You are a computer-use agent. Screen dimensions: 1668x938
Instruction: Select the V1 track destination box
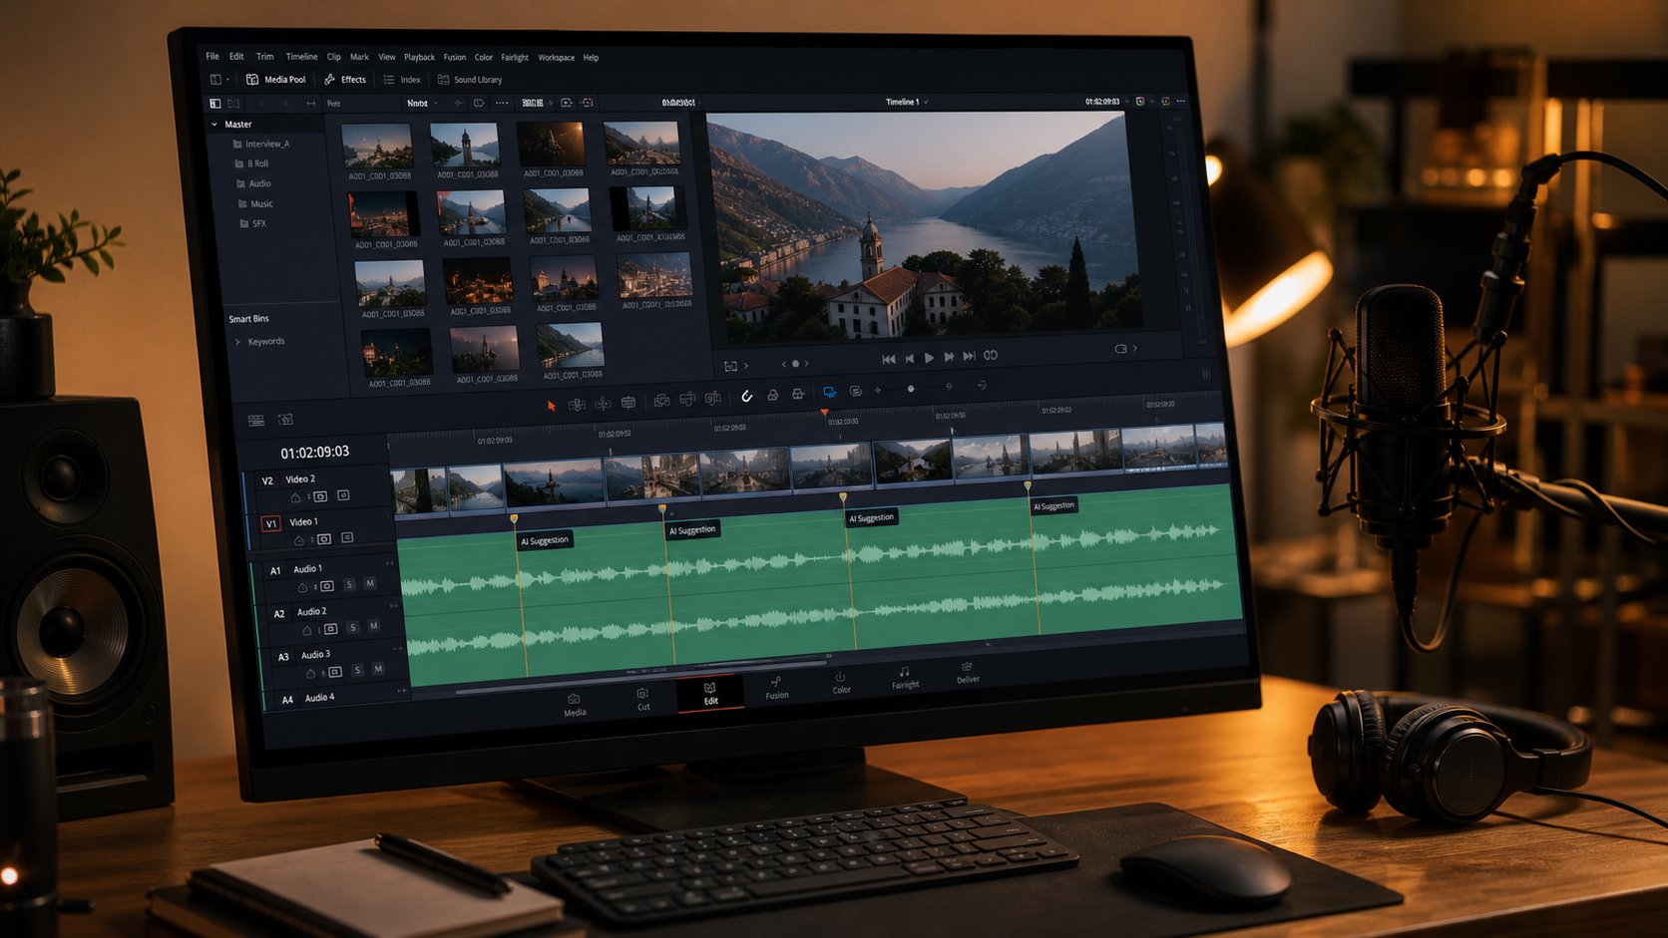(x=271, y=523)
